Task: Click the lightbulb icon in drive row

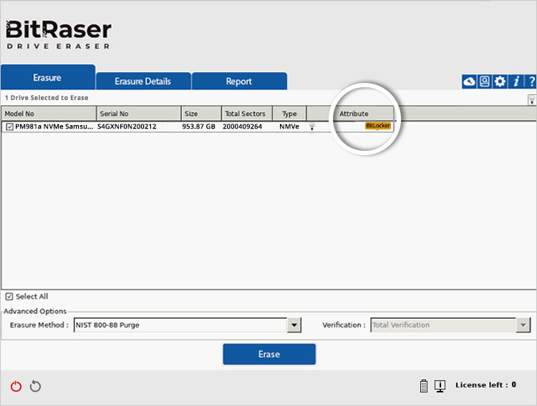Action: (311, 127)
